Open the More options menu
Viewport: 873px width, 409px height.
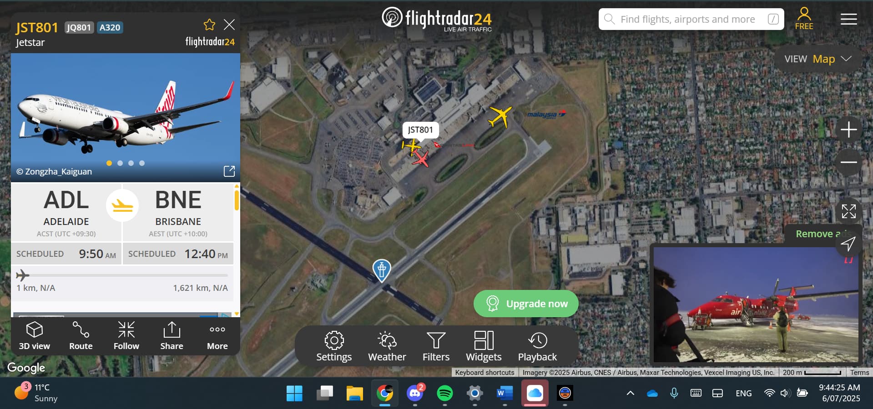point(217,336)
